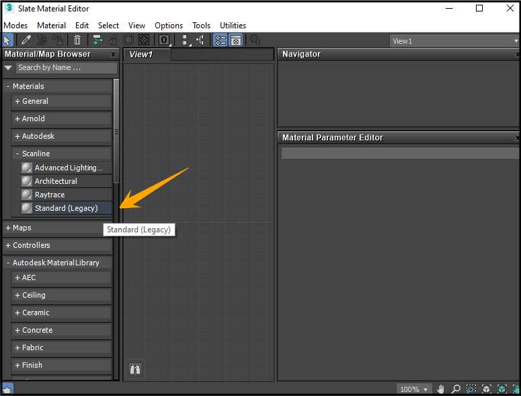Image resolution: width=521 pixels, height=396 pixels.
Task: Click Select by Material icon
Action: click(255, 40)
